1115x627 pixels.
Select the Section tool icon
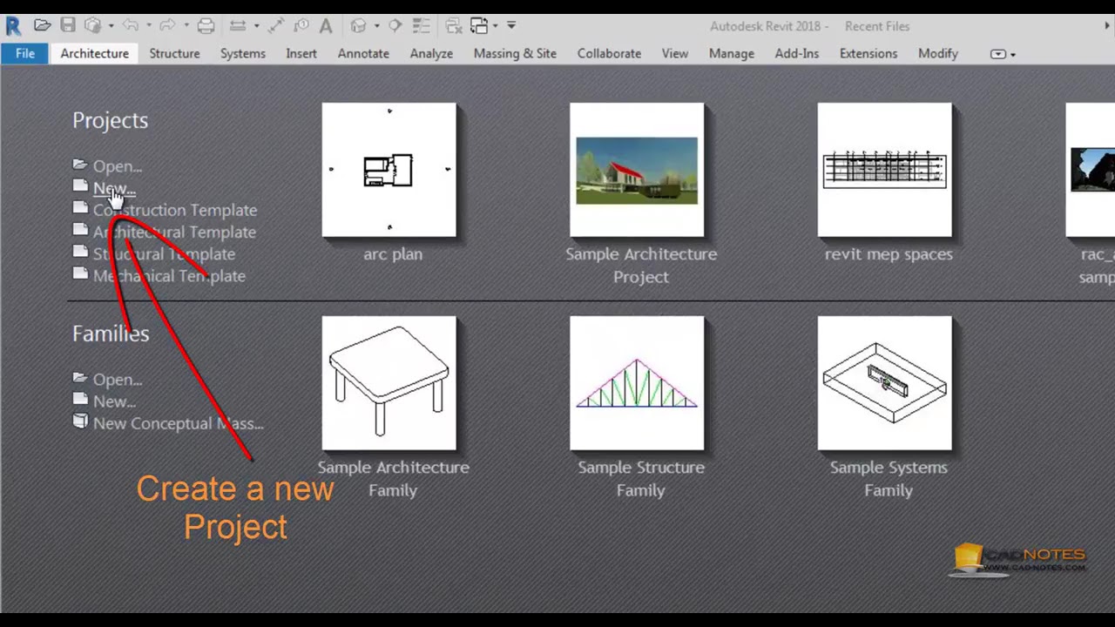point(395,25)
